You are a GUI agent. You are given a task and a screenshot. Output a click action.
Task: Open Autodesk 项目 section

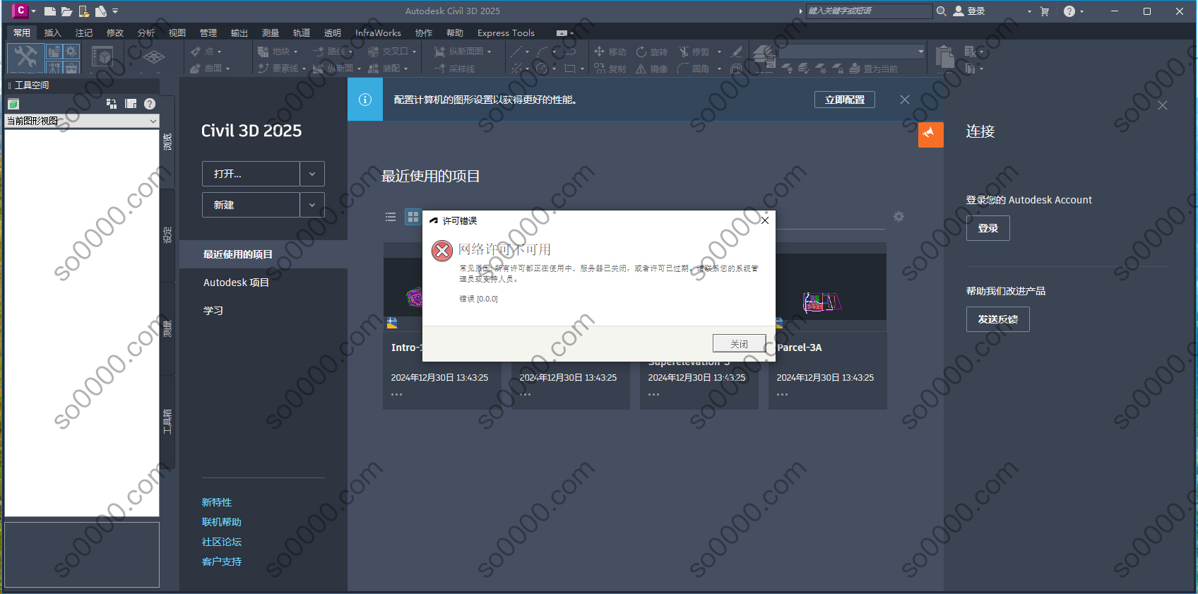tap(236, 283)
